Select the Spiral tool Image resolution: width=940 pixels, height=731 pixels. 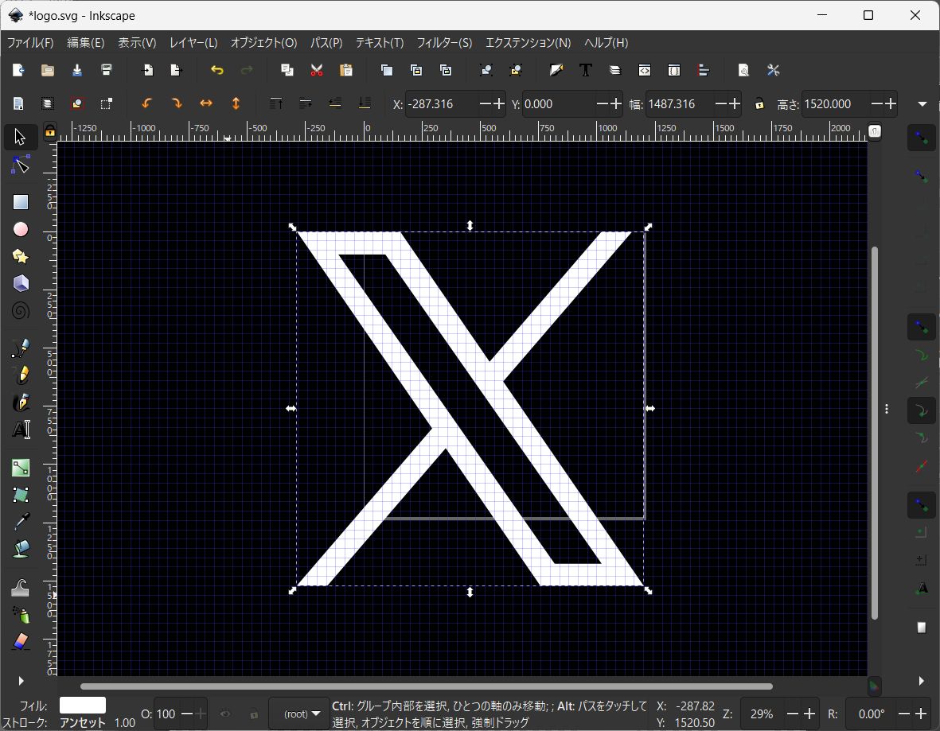click(21, 311)
